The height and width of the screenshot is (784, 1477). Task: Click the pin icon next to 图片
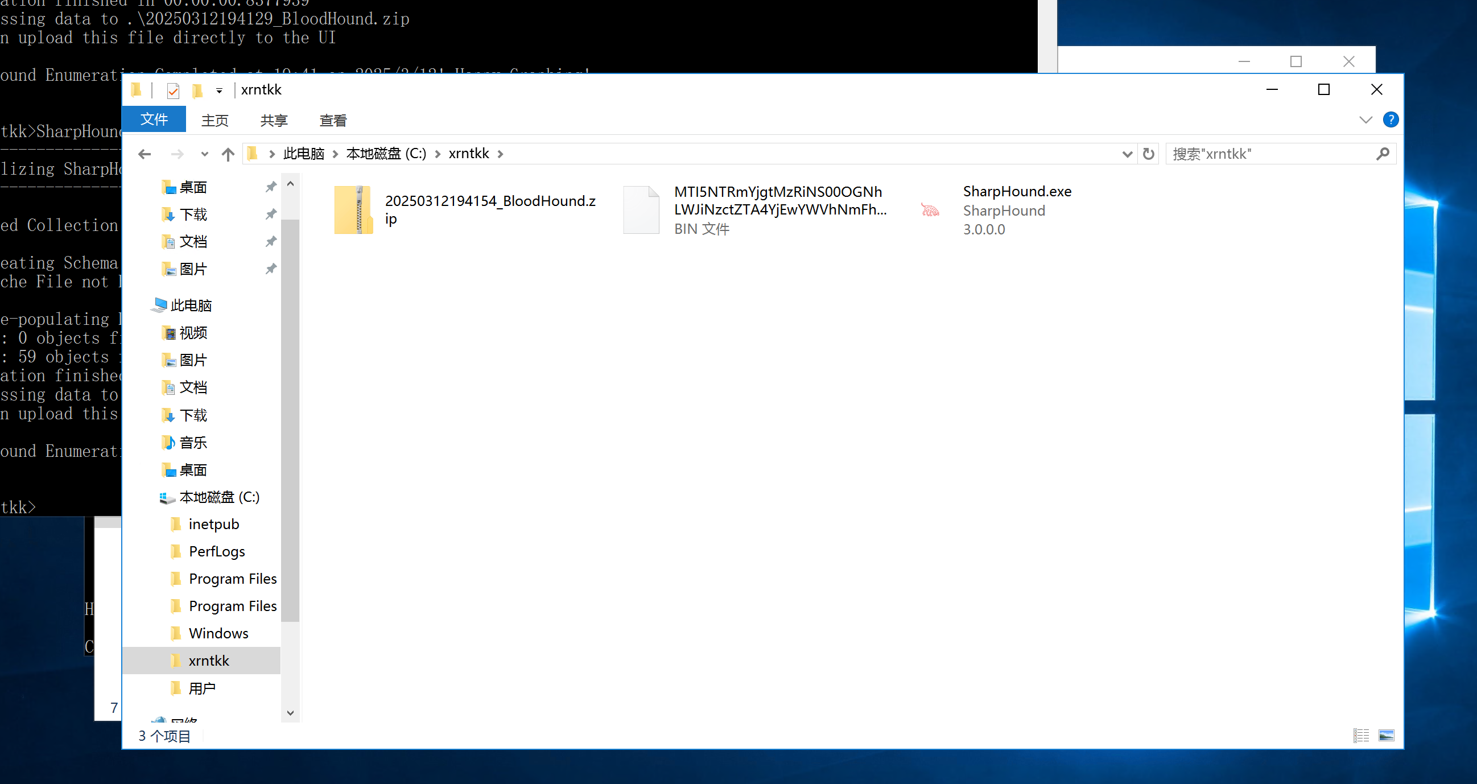pyautogui.click(x=271, y=269)
